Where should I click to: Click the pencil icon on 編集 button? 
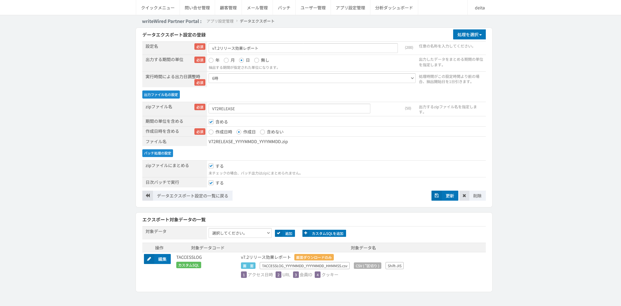(x=149, y=259)
